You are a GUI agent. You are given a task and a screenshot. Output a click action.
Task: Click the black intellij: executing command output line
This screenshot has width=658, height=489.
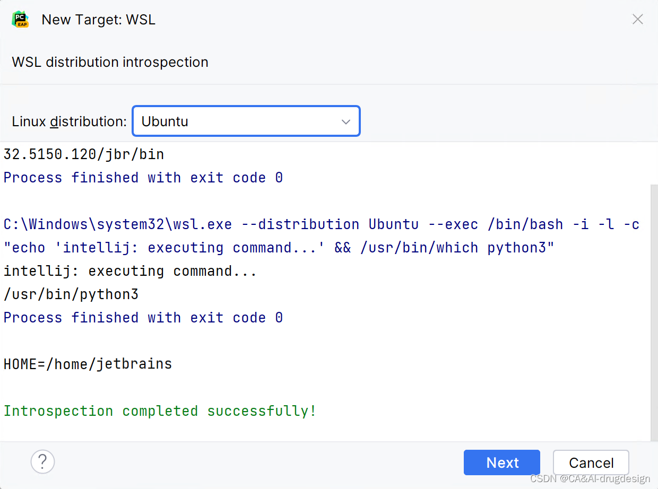(x=131, y=271)
